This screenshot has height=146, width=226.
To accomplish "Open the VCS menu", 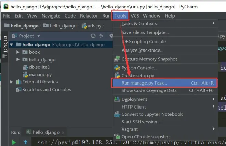I will (x=135, y=16).
